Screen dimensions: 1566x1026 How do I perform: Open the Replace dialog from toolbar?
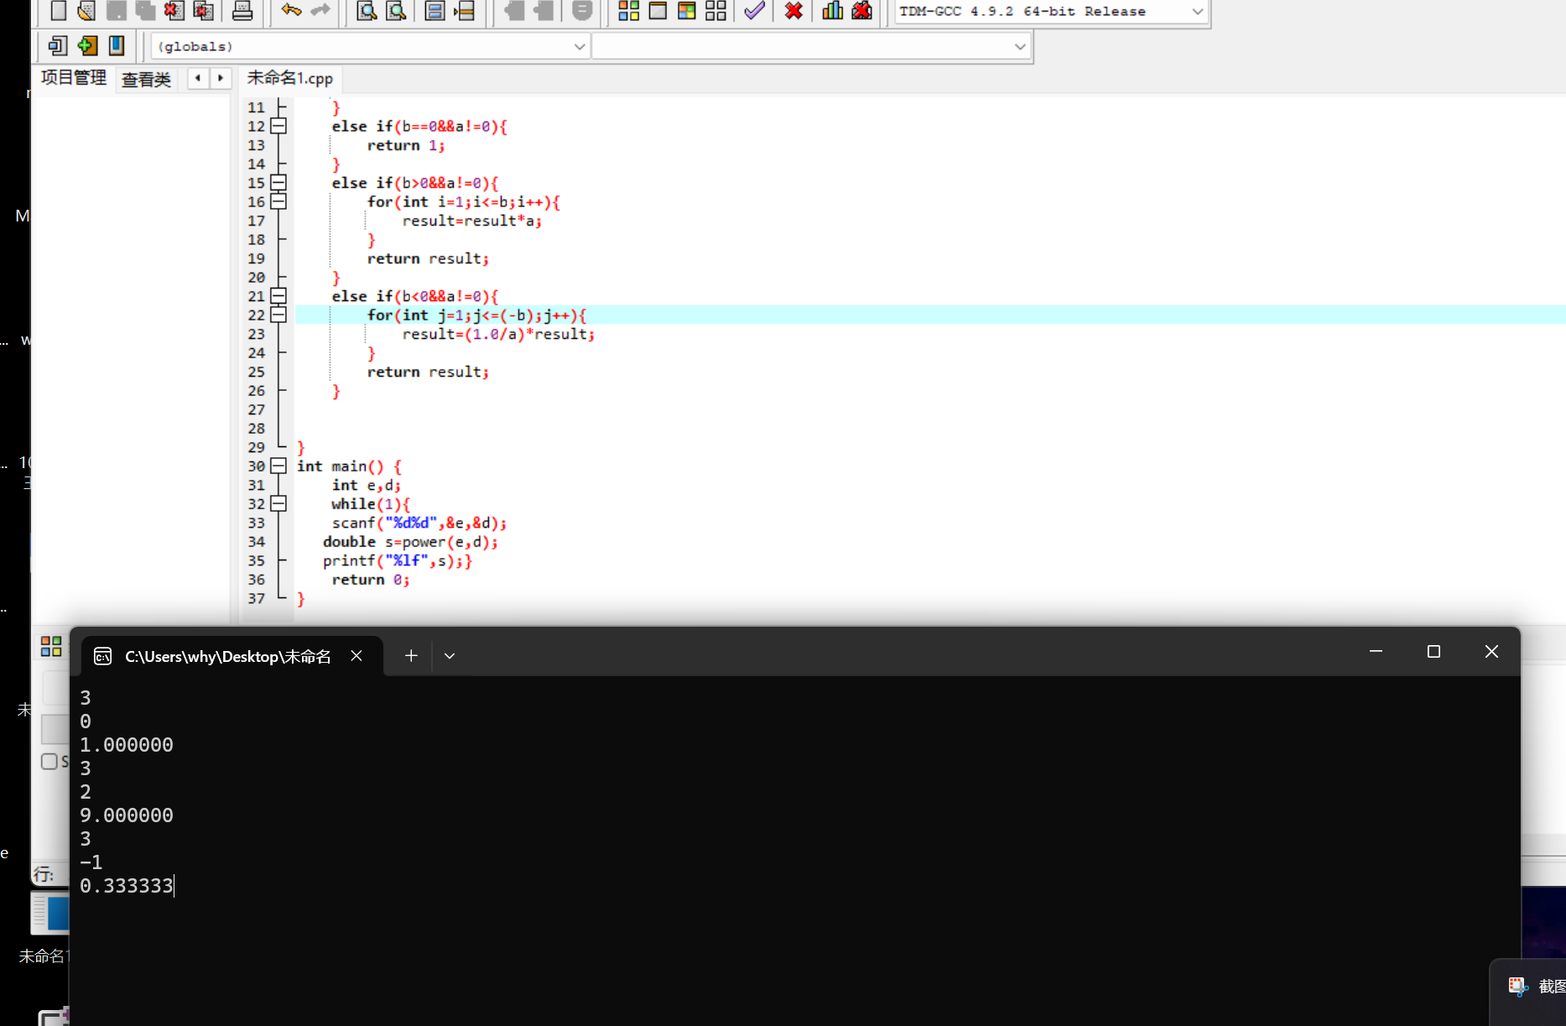[396, 10]
